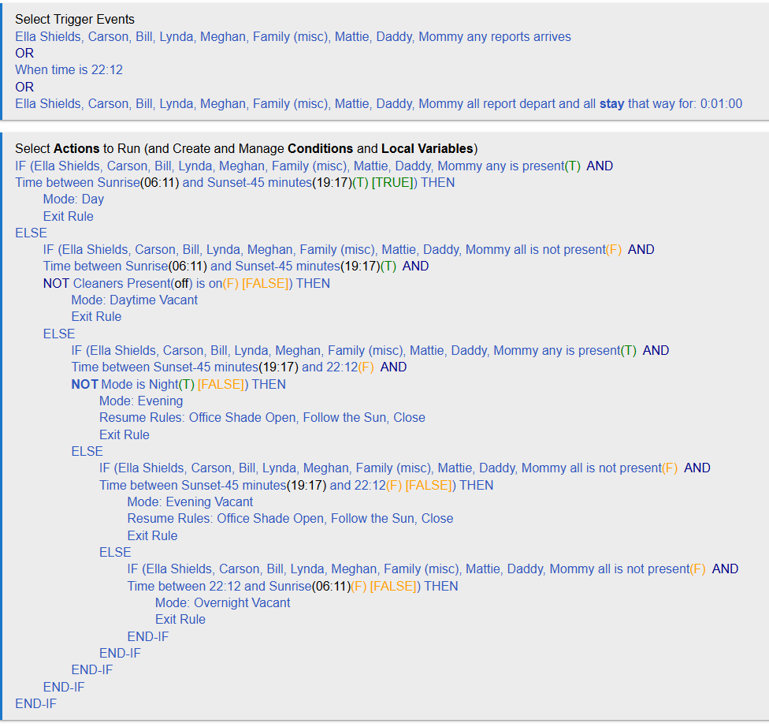Click Exit Rule below Mode: Daytime Vacant
Screen dimensions: 769x727
pos(96,316)
